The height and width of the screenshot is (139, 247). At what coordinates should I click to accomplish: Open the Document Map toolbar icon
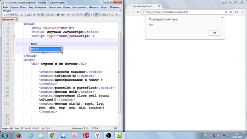tap(104, 15)
